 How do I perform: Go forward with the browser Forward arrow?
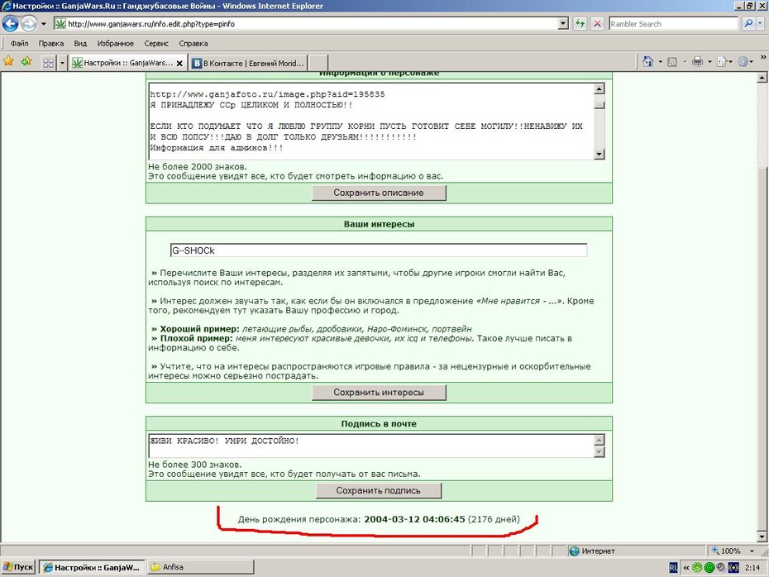[28, 23]
